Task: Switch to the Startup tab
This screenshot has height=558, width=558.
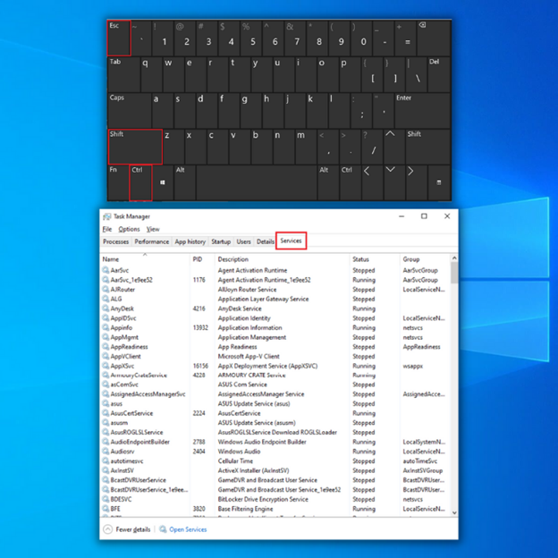Action: pyautogui.click(x=221, y=241)
